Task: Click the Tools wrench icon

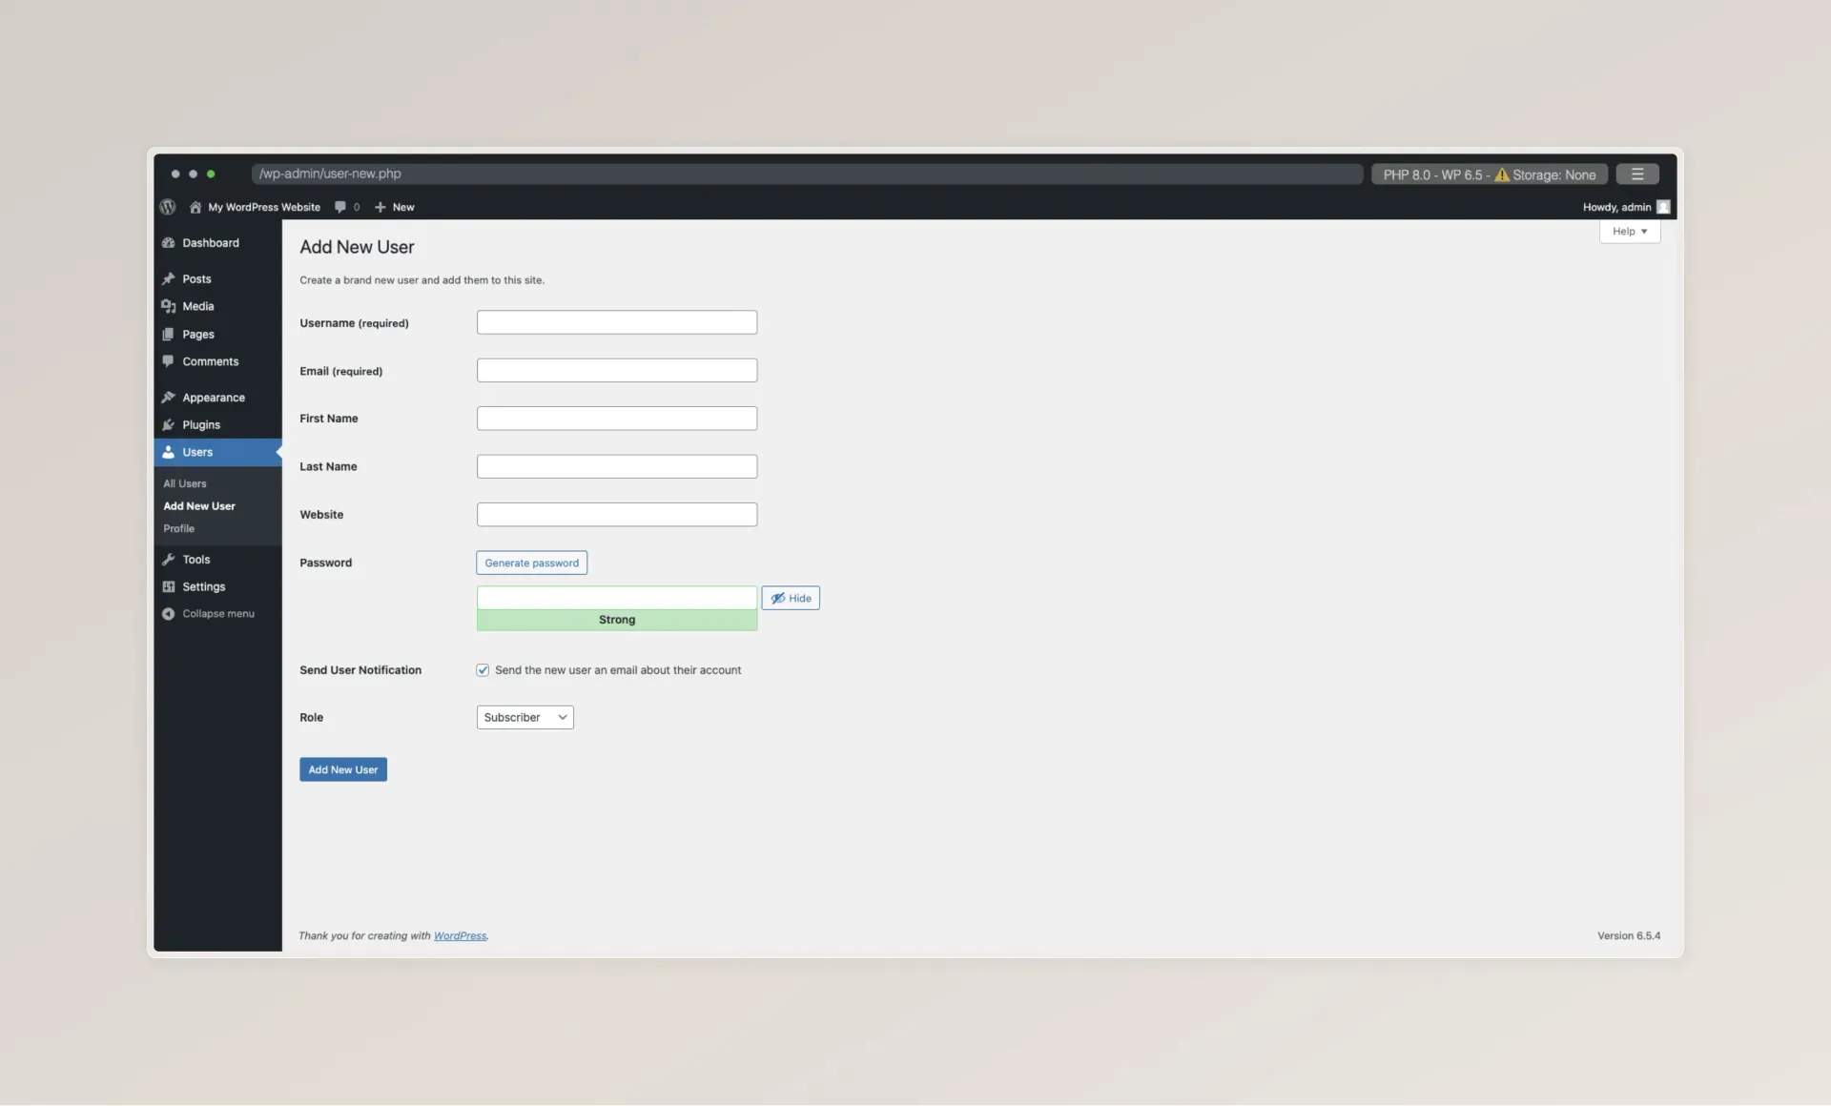Action: tap(169, 560)
